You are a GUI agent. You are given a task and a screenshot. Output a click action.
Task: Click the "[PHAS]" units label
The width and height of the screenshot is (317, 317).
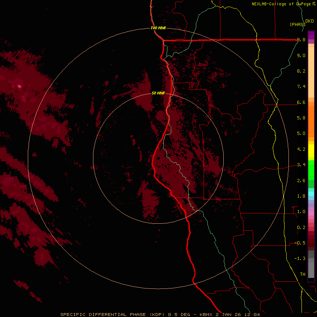point(298,24)
